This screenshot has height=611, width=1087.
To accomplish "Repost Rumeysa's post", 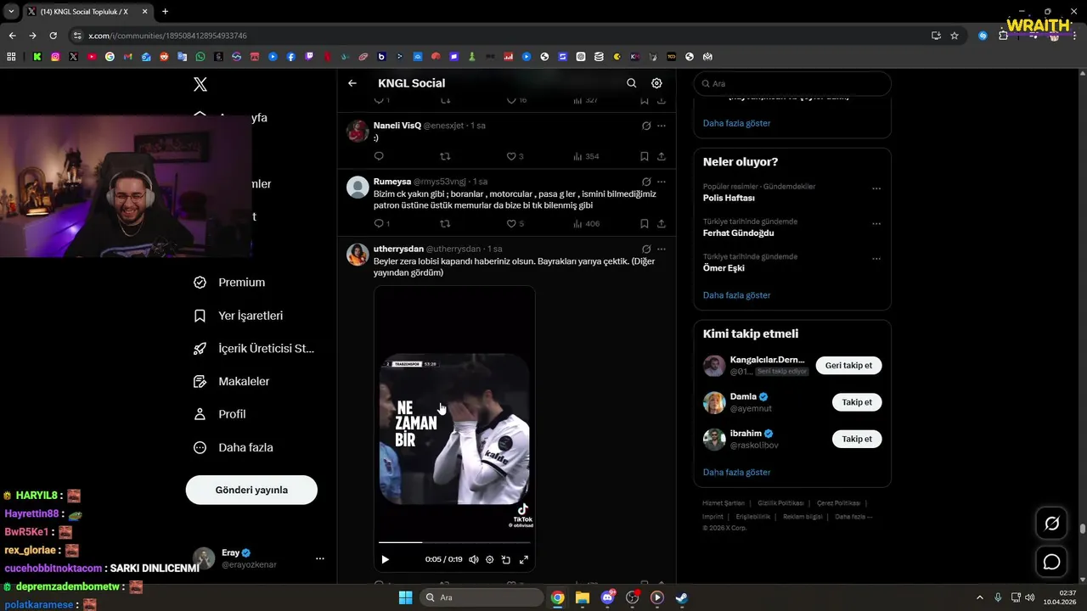I will pos(445,224).
